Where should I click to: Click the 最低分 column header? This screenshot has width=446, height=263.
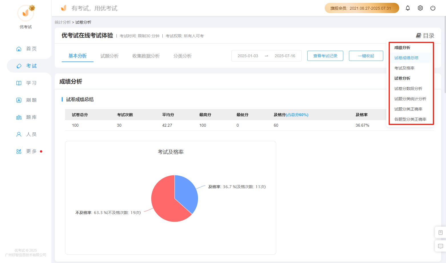242,115
